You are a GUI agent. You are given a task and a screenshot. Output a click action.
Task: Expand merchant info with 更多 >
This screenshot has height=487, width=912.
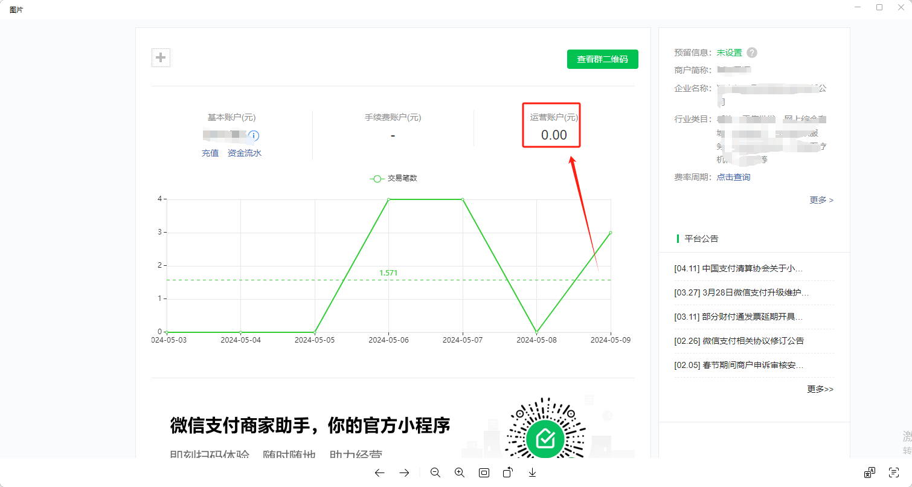coord(821,200)
